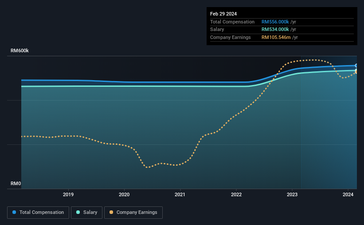Click the Feb 29 2024 tooltip date
Image resolution: width=364 pixels, height=225 pixels.
point(223,14)
